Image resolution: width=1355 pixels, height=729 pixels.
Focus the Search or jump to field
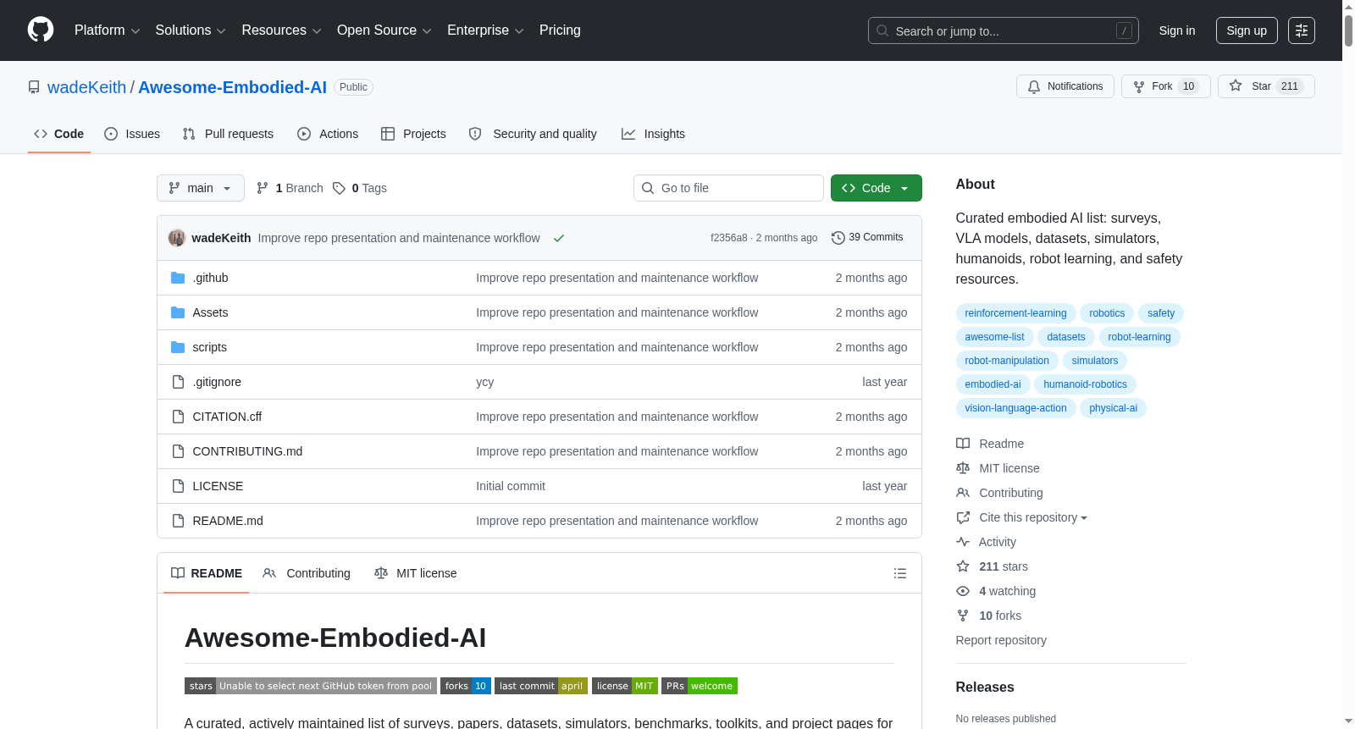(1004, 30)
